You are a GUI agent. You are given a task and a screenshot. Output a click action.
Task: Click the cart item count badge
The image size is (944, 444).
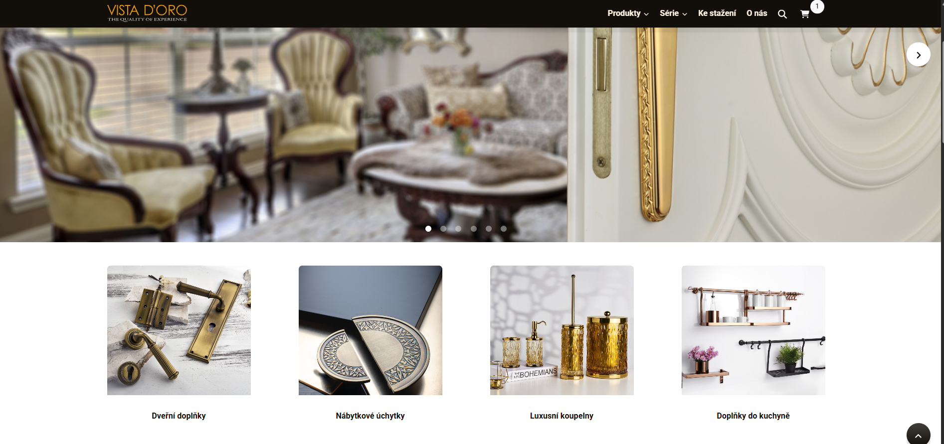coord(817,6)
